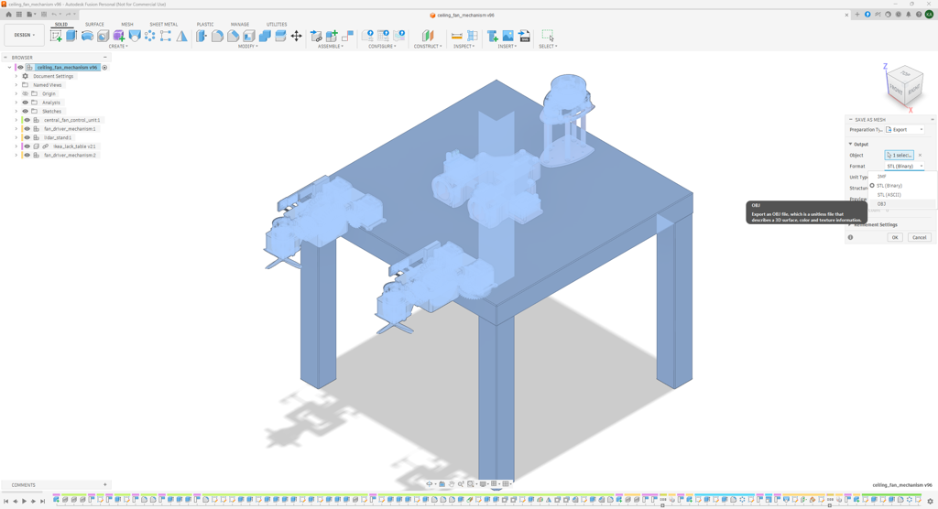
Task: Switch to the Mesh tab
Action: 126,25
